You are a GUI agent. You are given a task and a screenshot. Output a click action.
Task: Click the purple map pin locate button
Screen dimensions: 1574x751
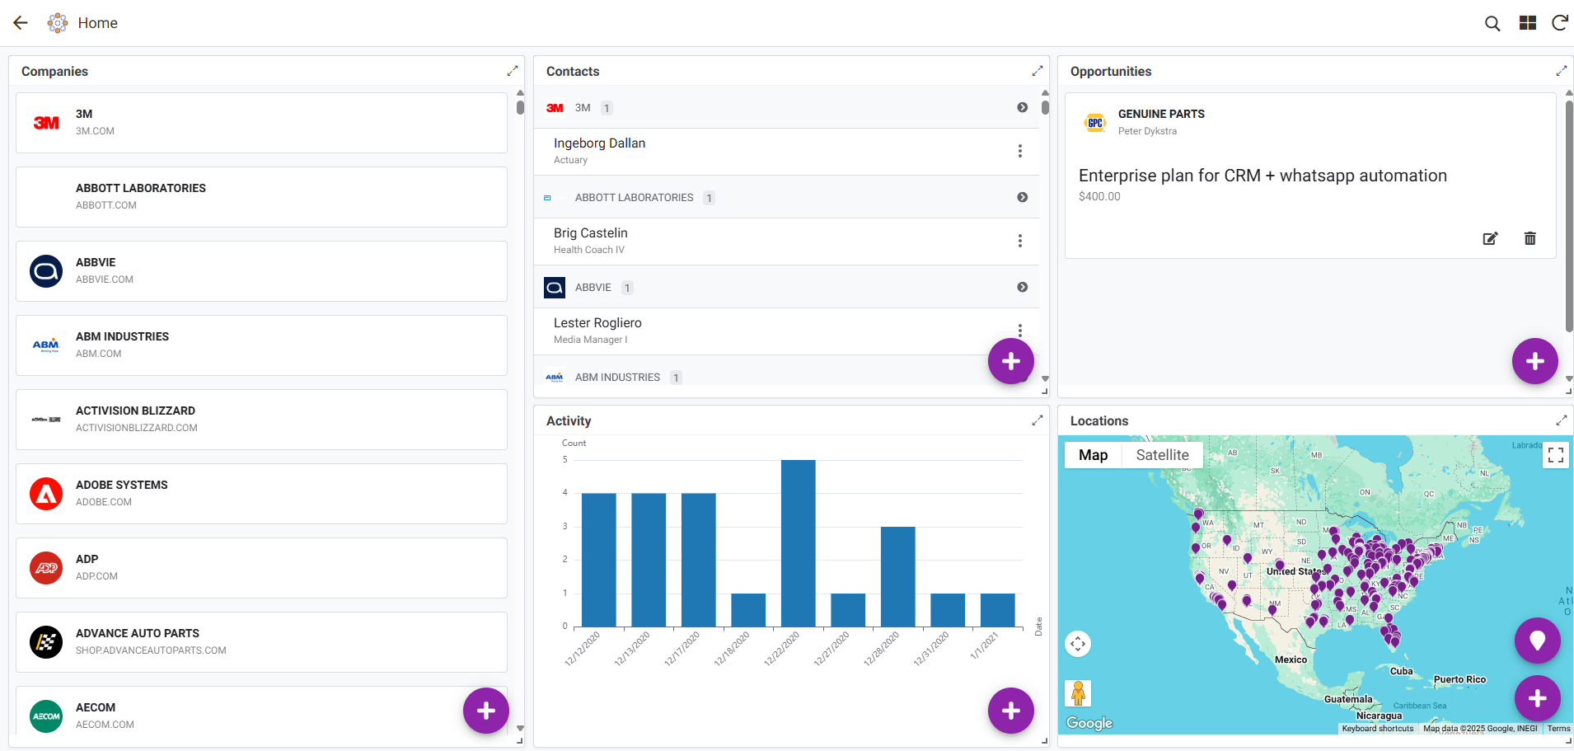coord(1538,641)
